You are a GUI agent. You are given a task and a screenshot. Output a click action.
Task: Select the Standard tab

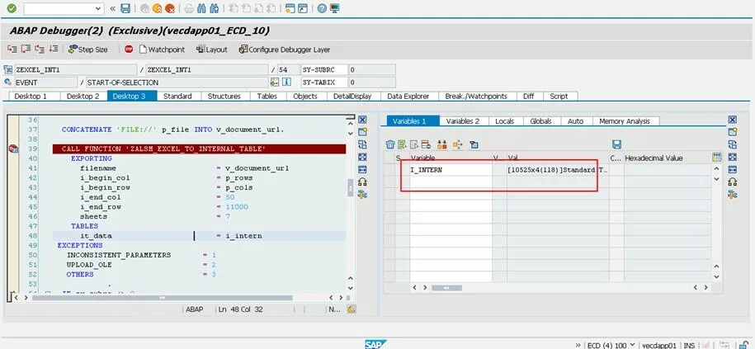tap(177, 97)
